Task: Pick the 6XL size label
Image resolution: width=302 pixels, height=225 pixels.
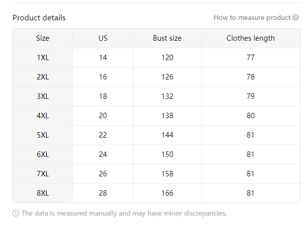Action: point(43,154)
